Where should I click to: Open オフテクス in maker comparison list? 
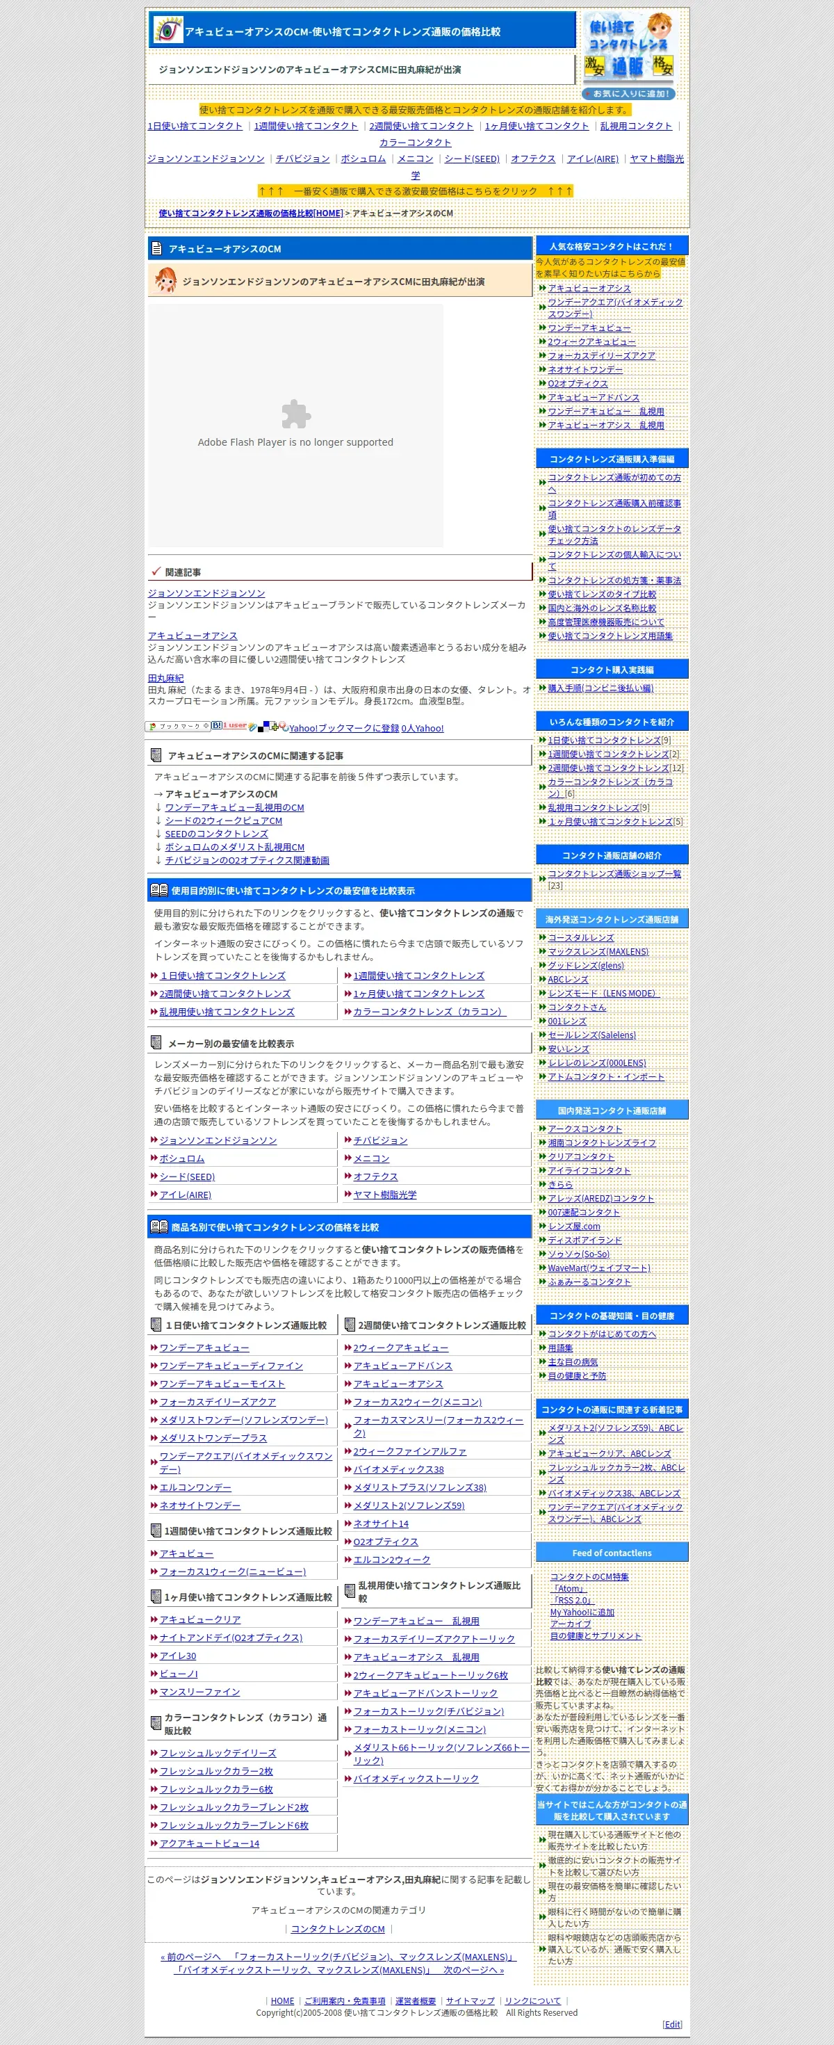point(375,1177)
